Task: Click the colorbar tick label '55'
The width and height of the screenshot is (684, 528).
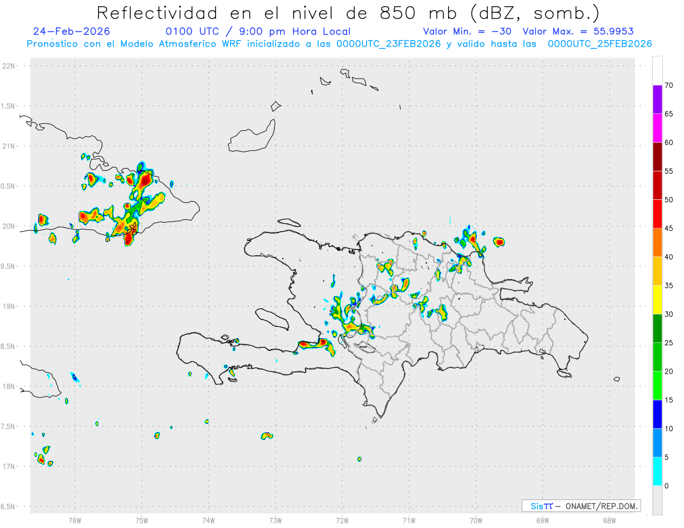Action: pos(669,171)
